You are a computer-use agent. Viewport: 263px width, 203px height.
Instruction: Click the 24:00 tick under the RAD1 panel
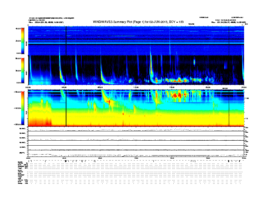pyautogui.click(x=244, y=87)
